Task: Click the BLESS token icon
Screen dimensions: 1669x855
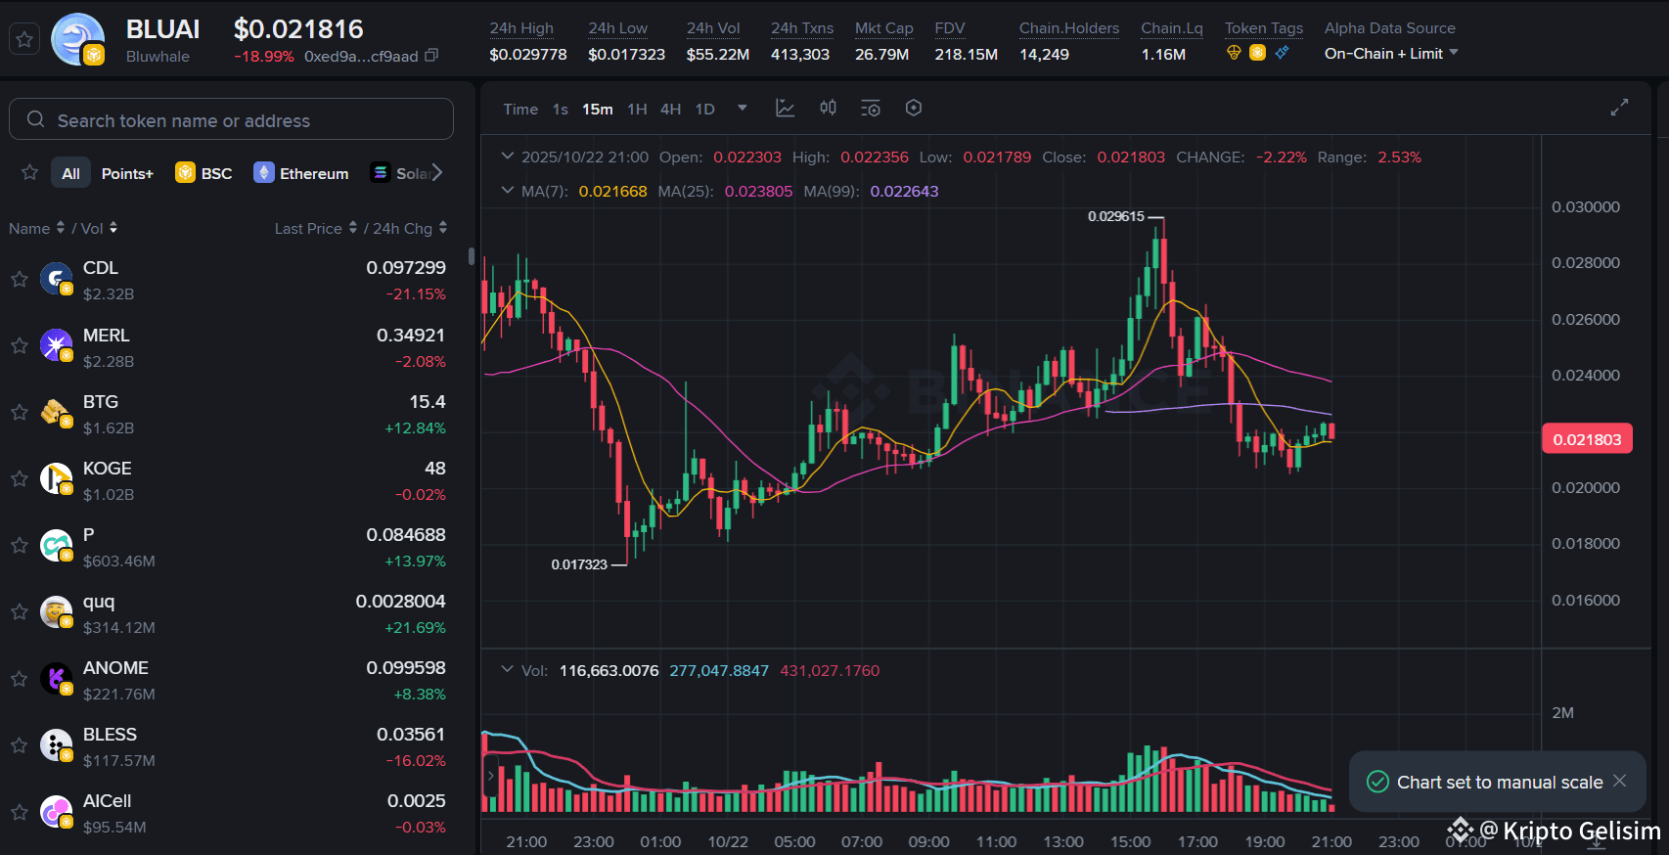Action: [x=56, y=744]
